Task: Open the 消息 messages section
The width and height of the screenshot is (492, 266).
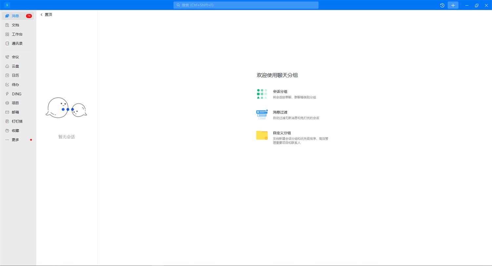Action: coord(15,16)
